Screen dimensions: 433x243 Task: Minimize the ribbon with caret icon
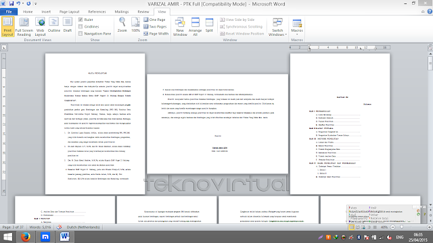tap(423, 11)
